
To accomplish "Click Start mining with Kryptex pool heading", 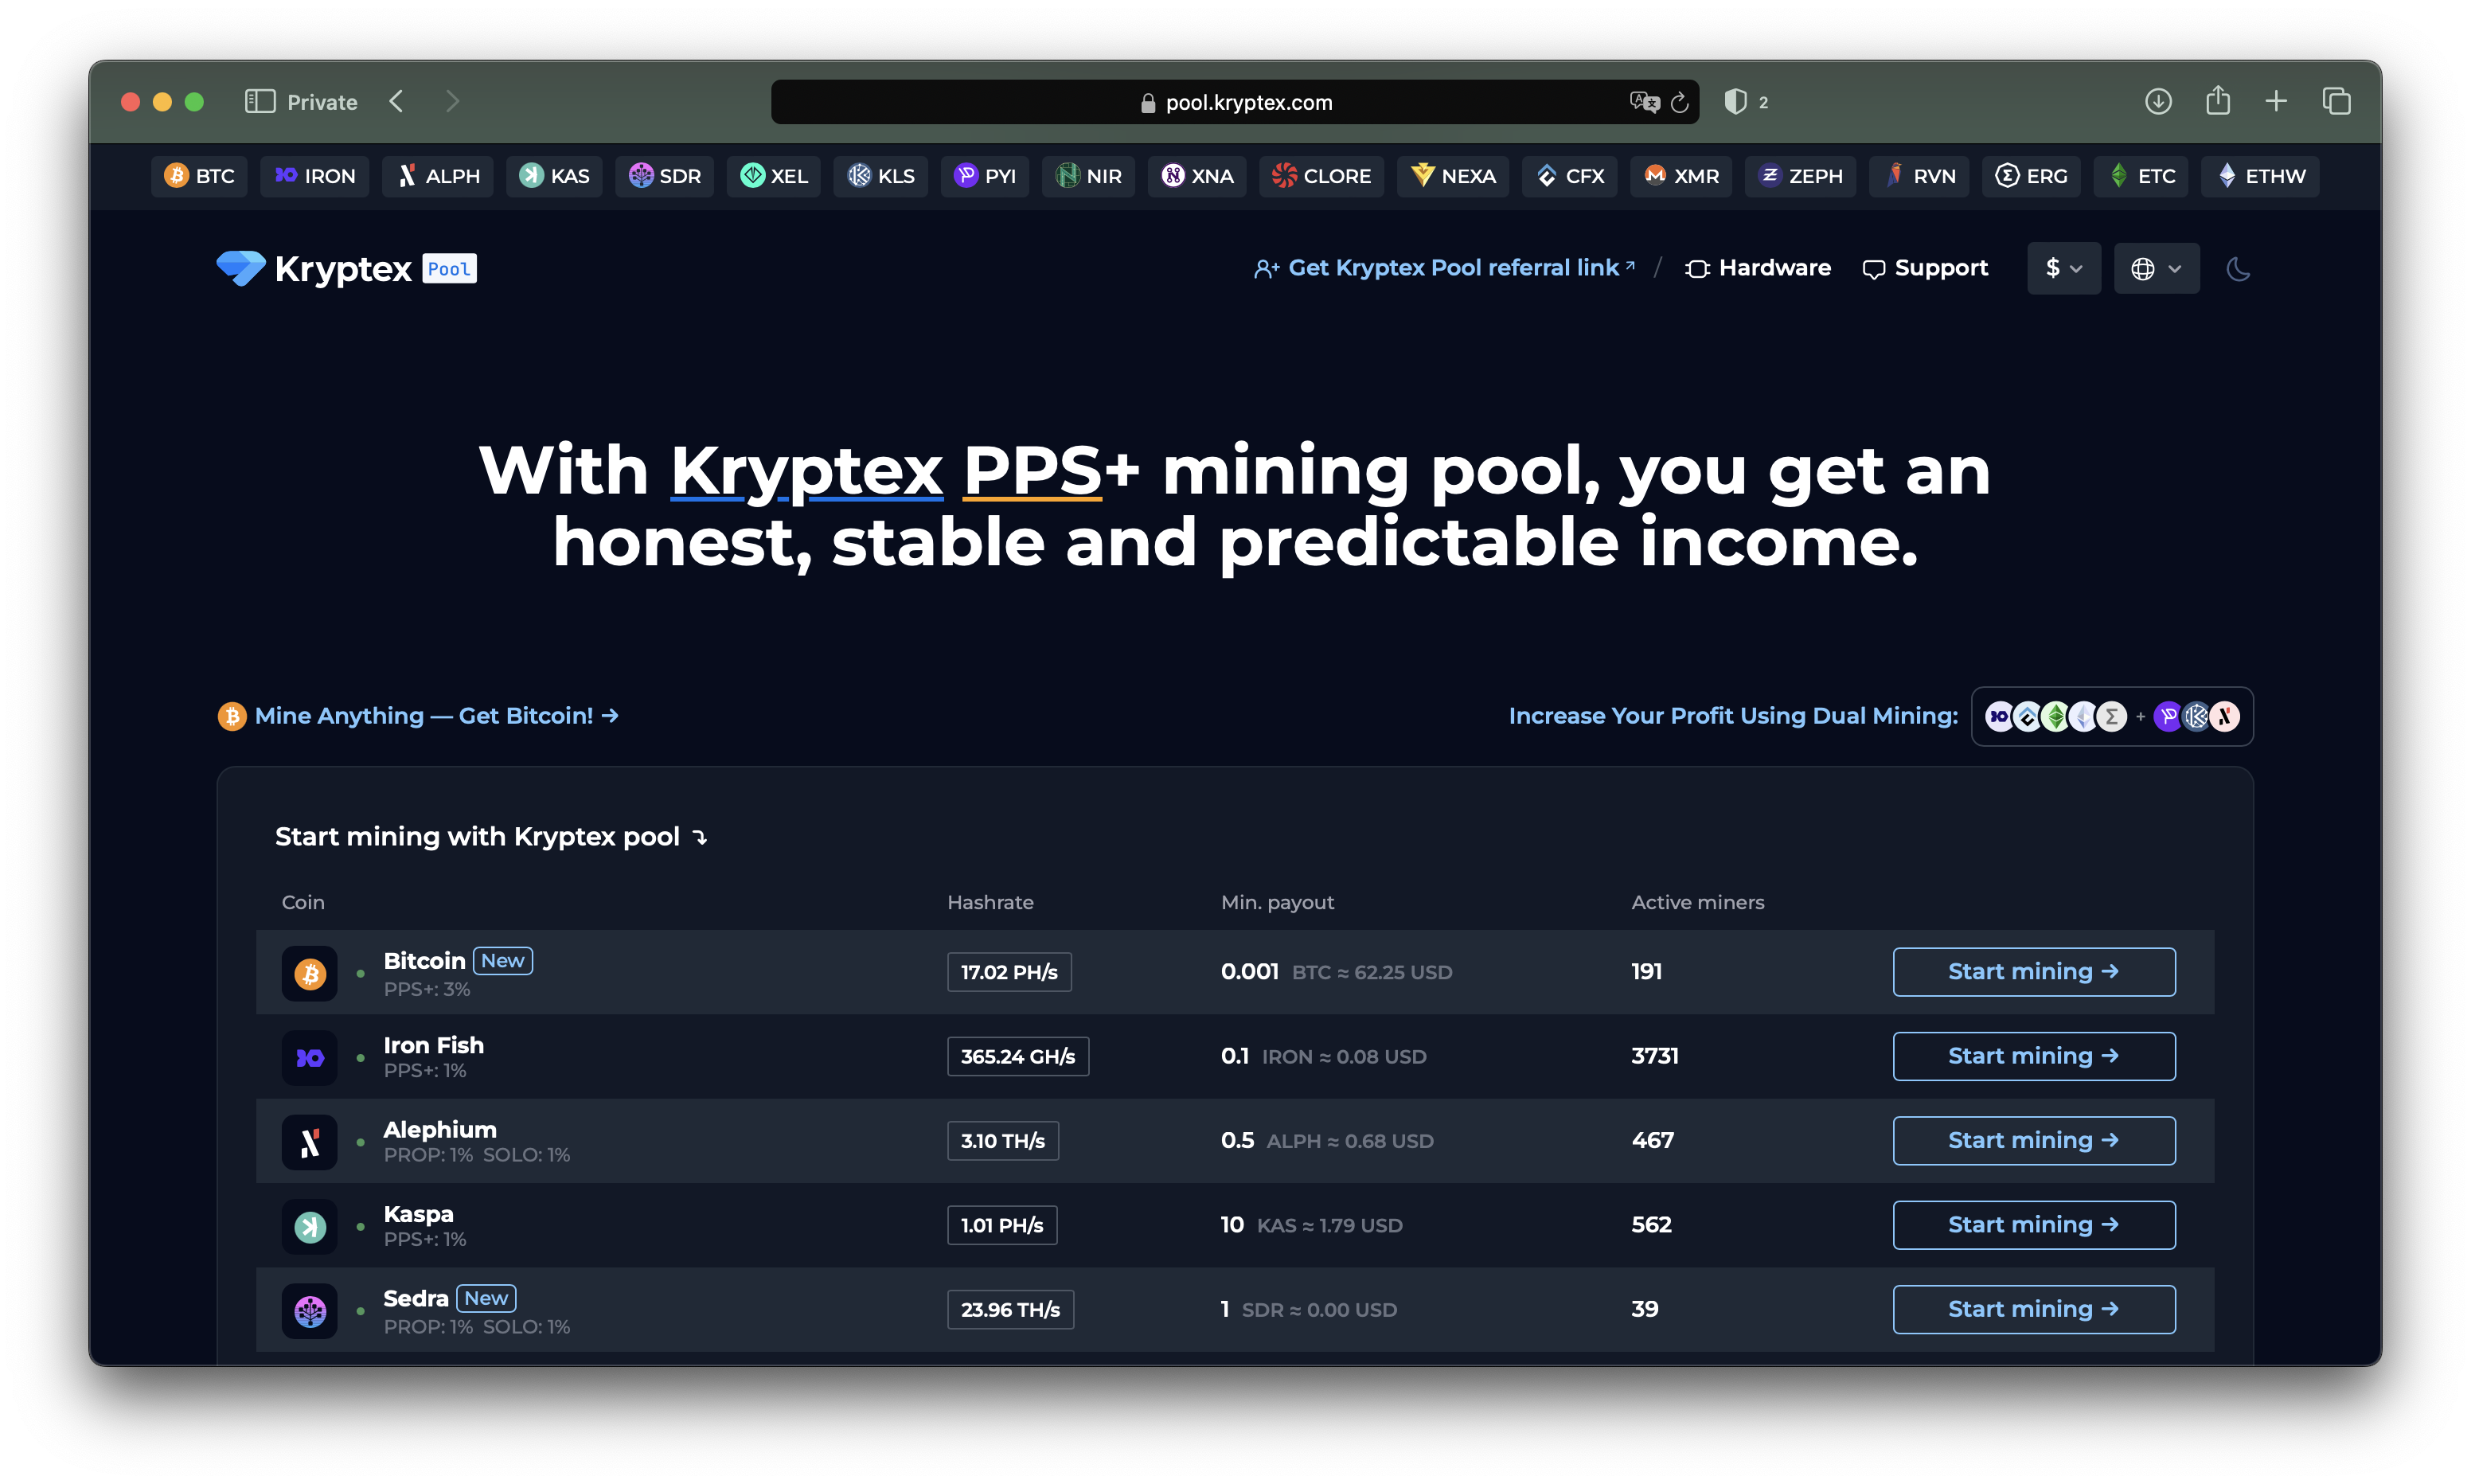I will [x=491, y=836].
